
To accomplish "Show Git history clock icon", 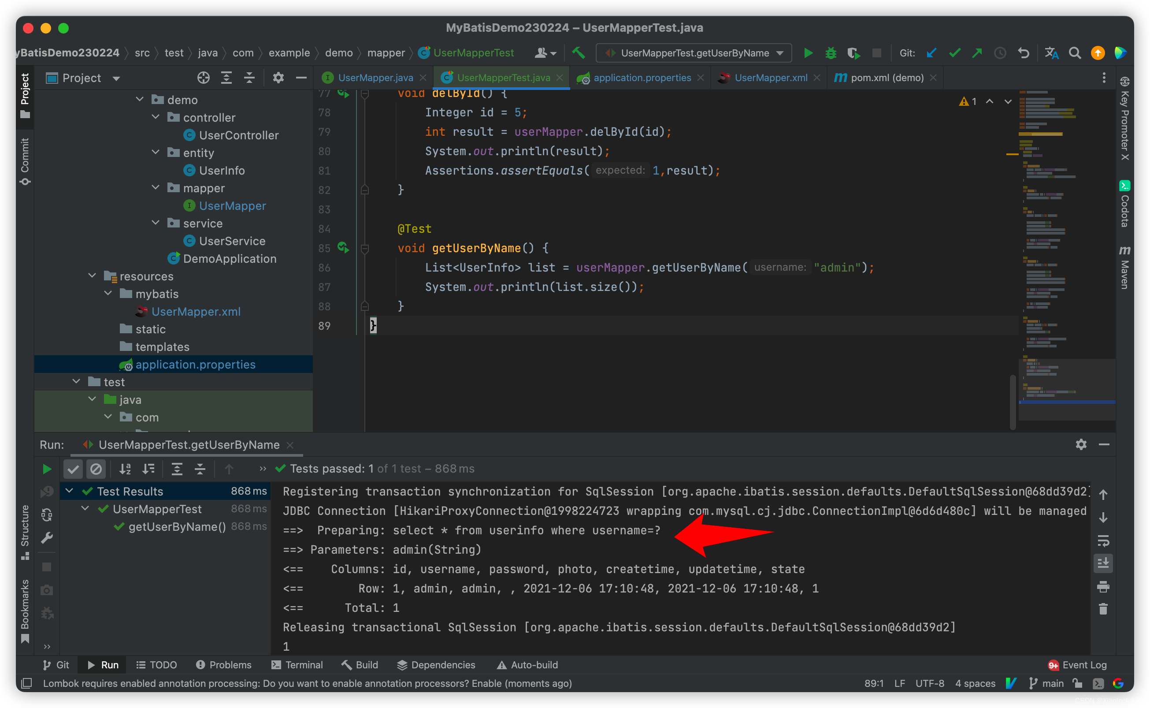I will [x=1000, y=53].
